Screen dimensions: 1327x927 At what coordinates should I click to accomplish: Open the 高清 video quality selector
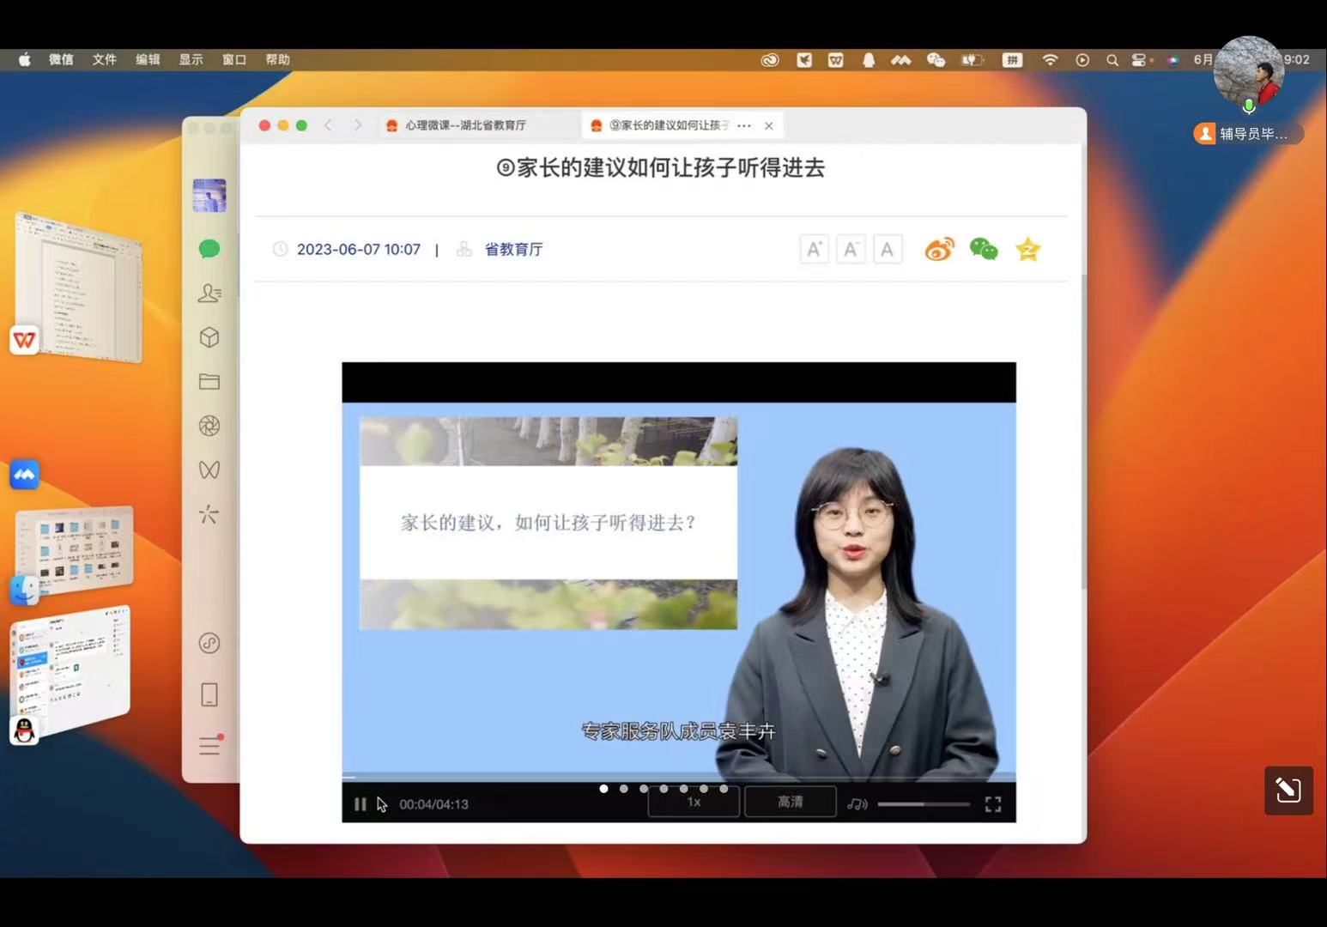coord(790,802)
